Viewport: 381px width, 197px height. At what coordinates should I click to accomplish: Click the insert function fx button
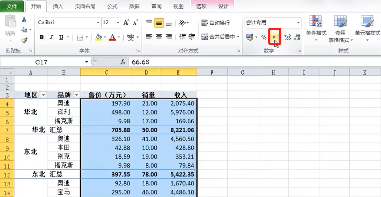(123, 62)
